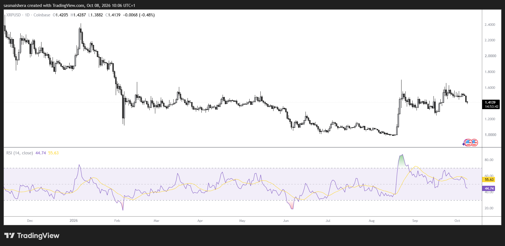This screenshot has height=246, width=505.
Task: Click the XRPUSD · 1D · Coinbase symbol legend
Action: (x=28, y=15)
